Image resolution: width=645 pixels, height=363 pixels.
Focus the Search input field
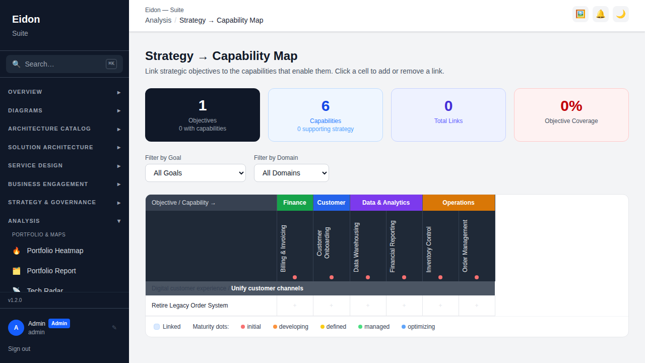tap(64, 64)
